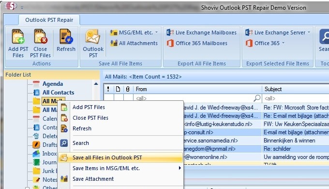Click sender anegdom@kpnmail.nl

209,149
